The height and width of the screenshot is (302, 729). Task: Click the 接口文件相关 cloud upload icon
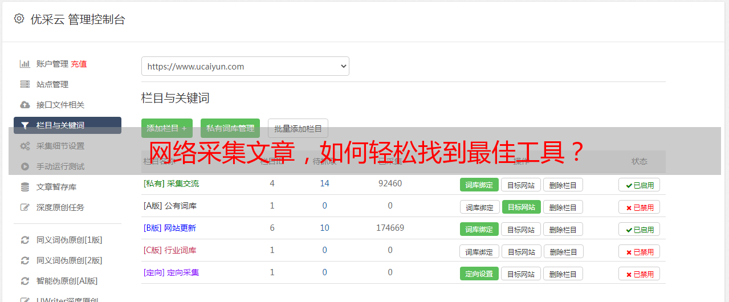(25, 105)
